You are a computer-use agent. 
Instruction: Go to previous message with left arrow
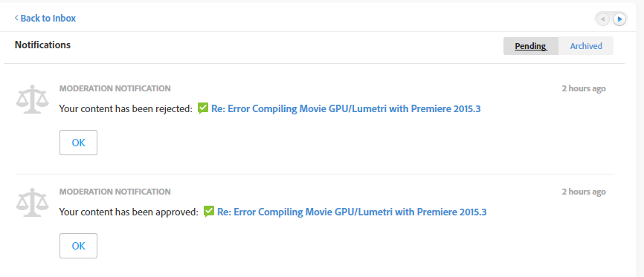[602, 19]
